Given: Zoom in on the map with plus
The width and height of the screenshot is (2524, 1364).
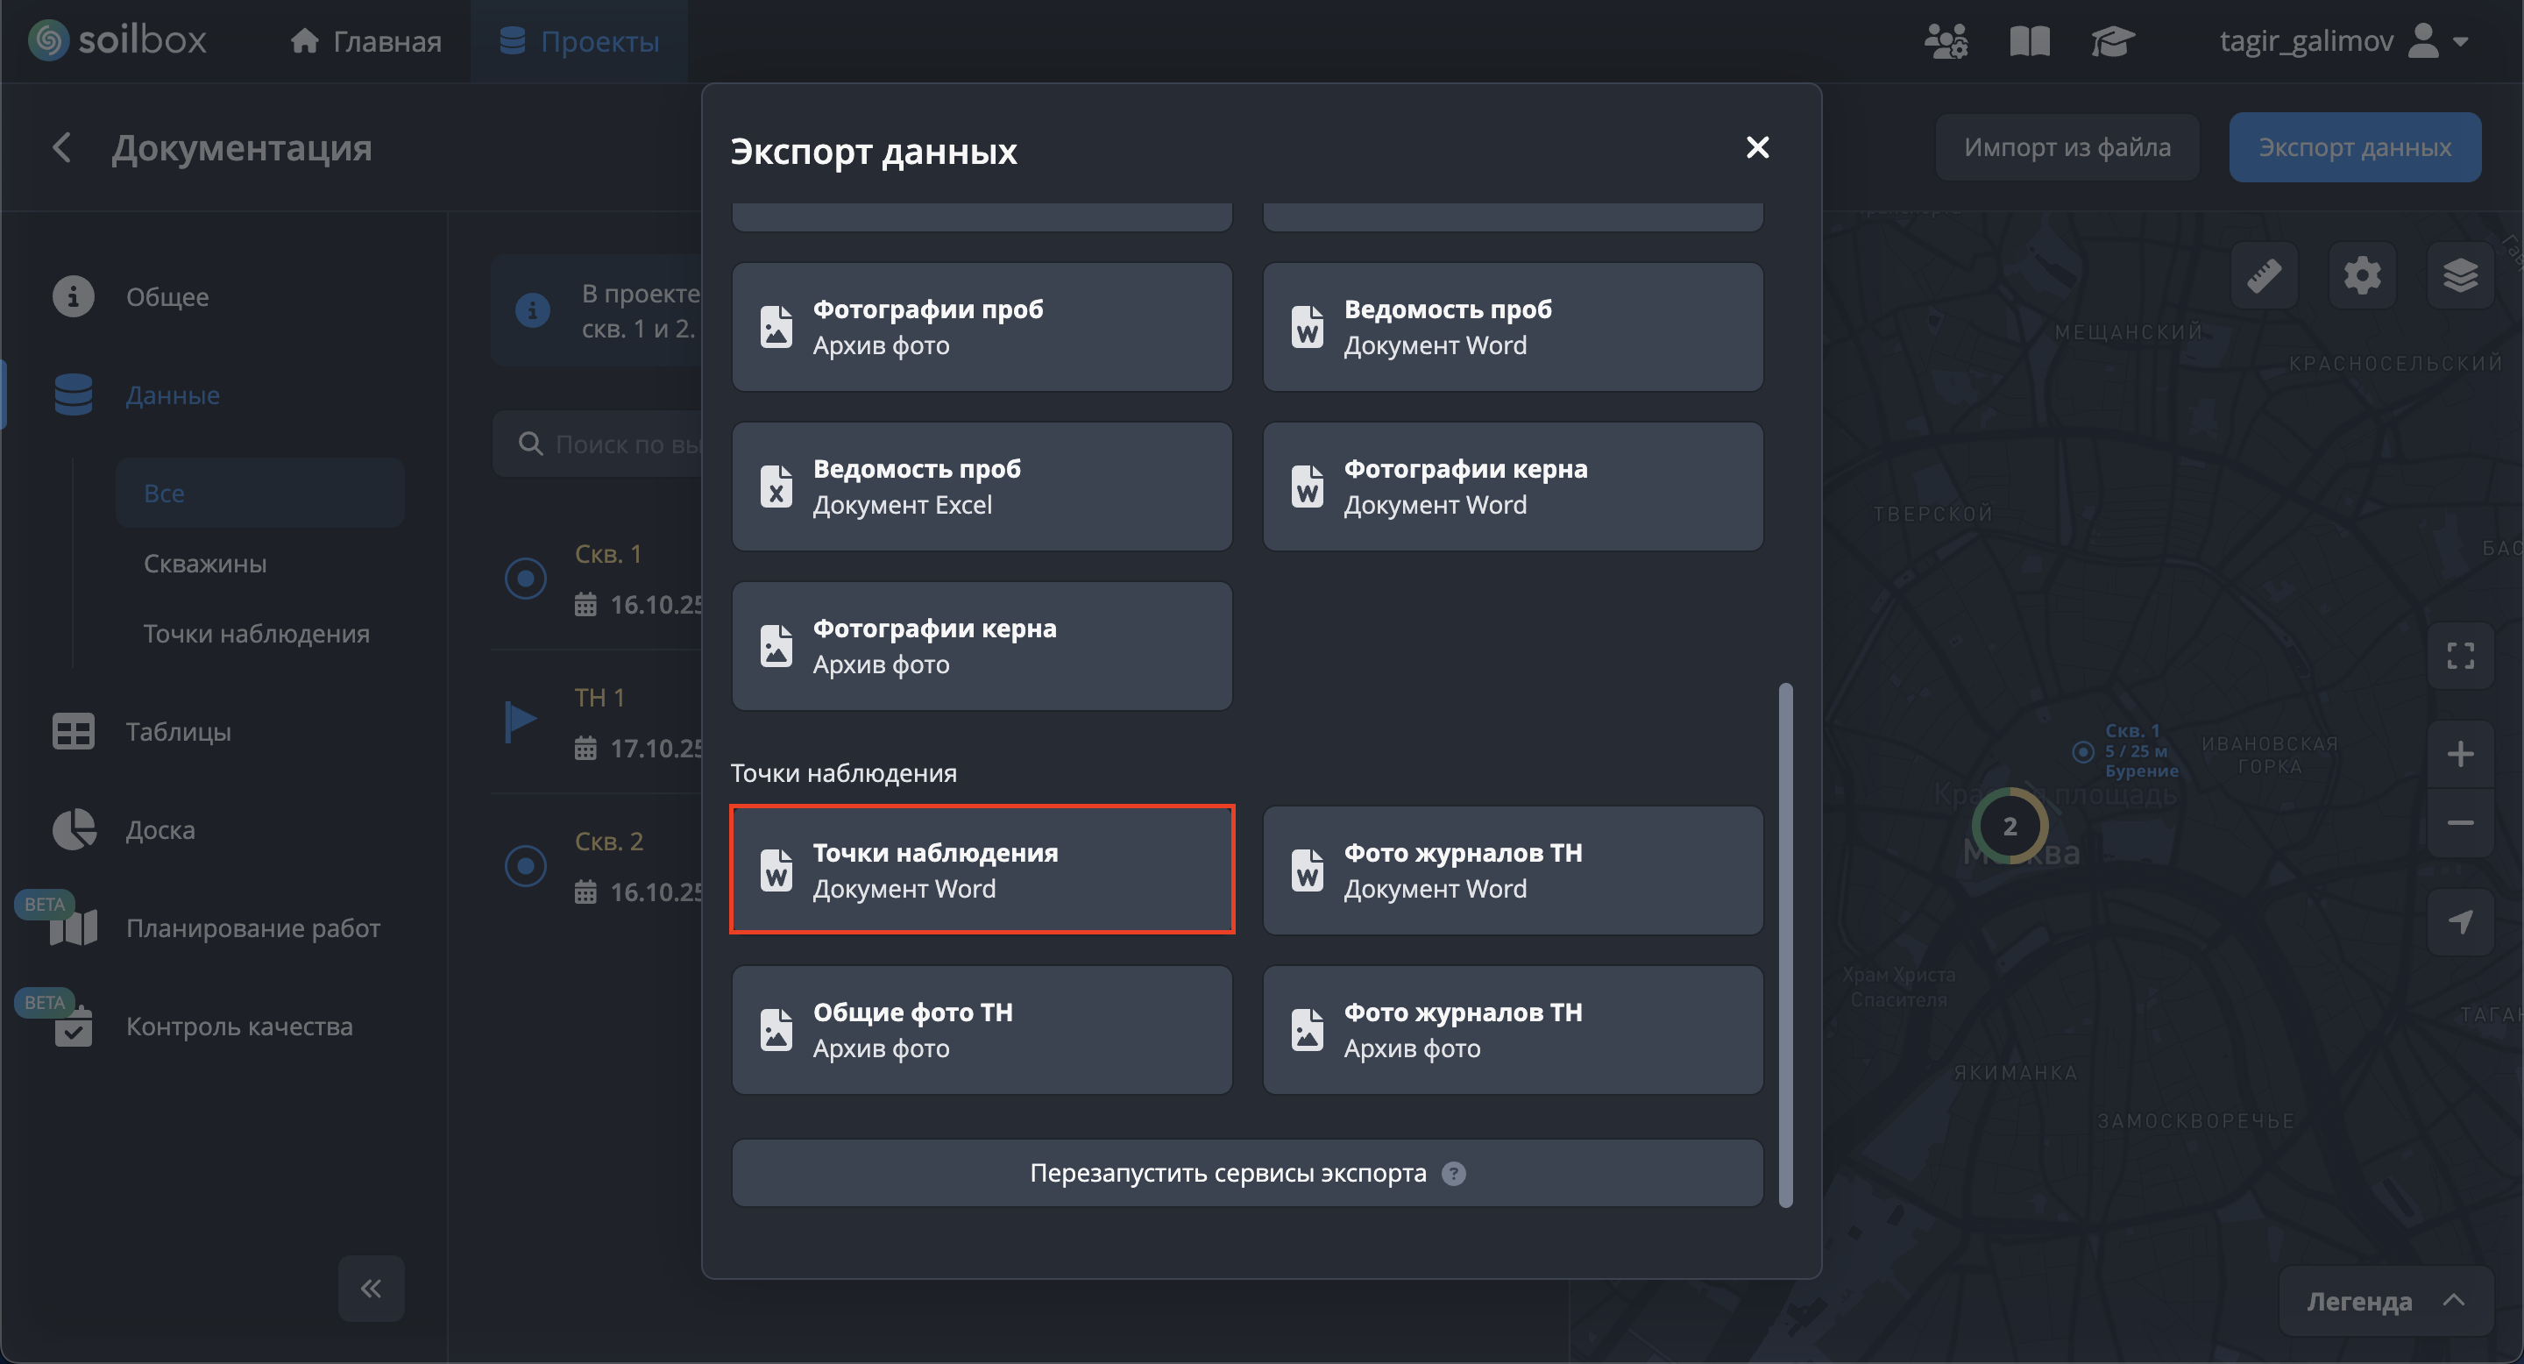Looking at the screenshot, I should pos(2459,754).
